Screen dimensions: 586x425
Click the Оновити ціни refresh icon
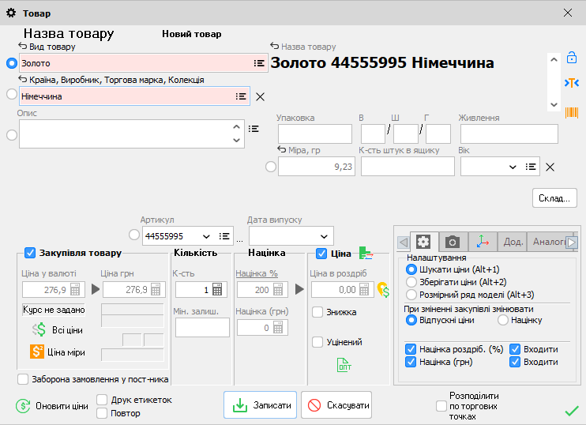[24, 406]
